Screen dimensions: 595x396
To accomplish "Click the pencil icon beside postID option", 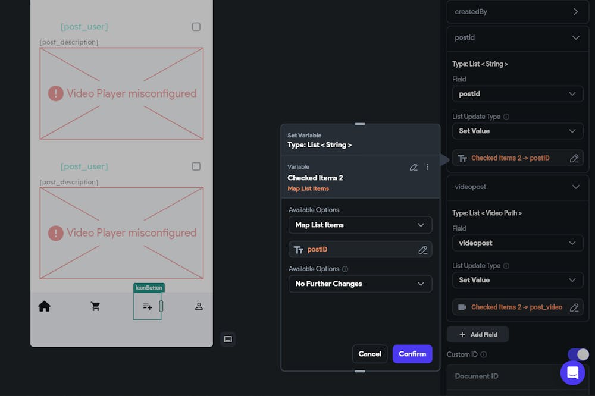I will pyautogui.click(x=422, y=250).
